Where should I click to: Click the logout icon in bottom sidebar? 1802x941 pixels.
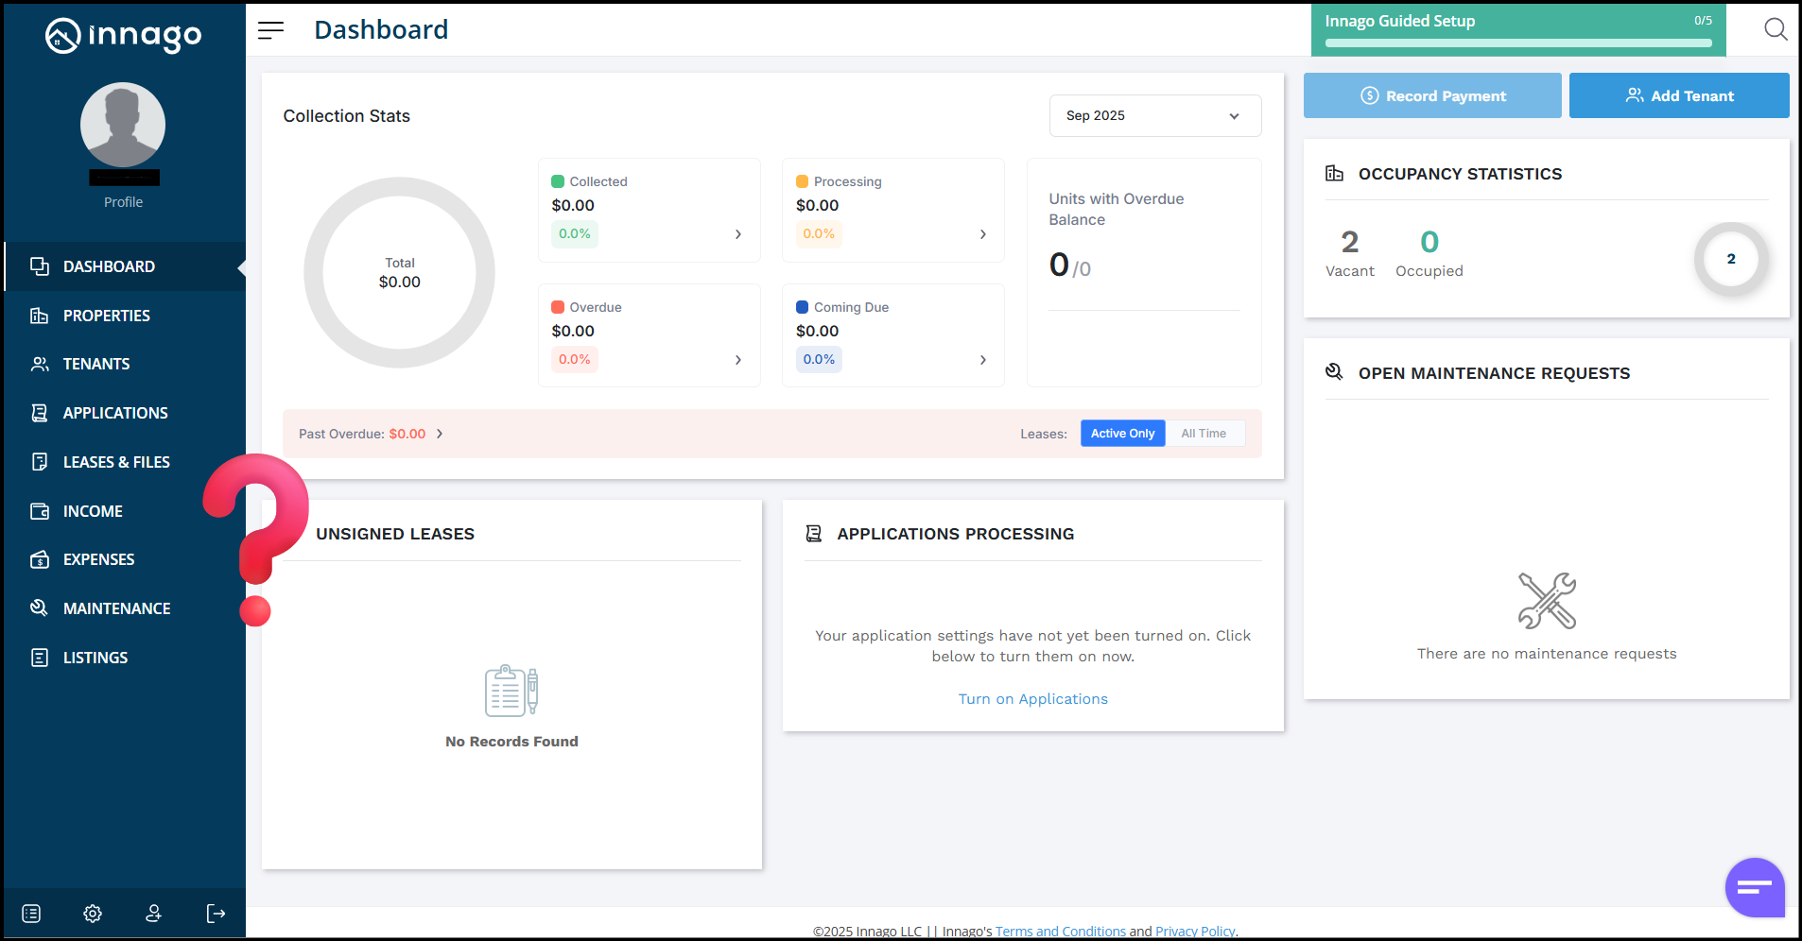point(216,913)
